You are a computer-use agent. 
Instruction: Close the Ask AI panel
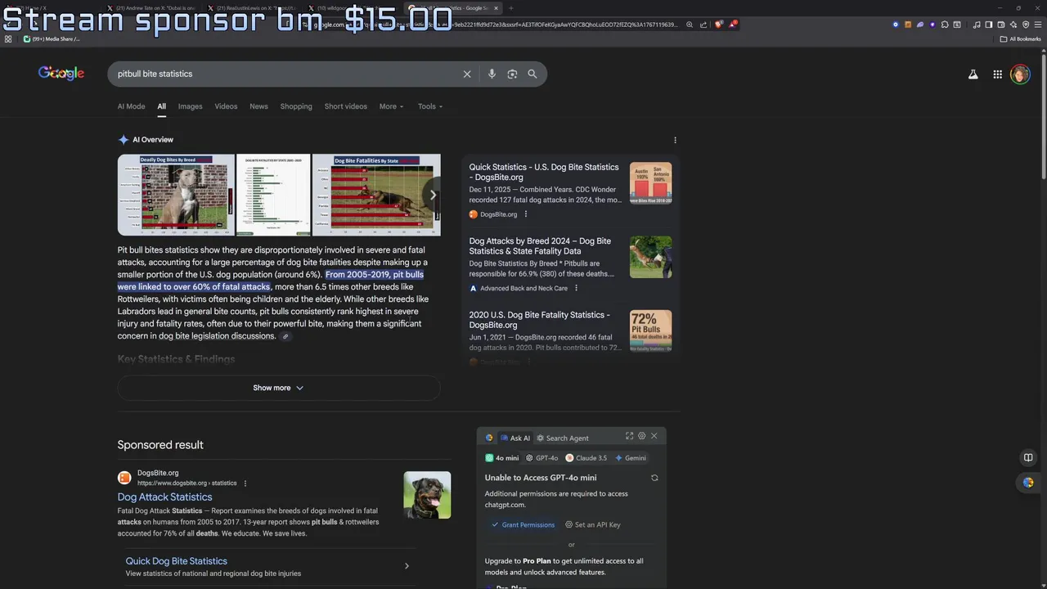point(654,437)
